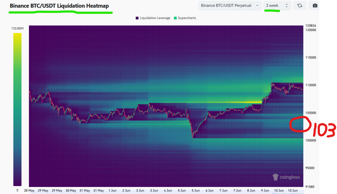Click the Binance BTC/USDT Liquidation Heatmap title
This screenshot has width=337, height=194.
point(59,6)
